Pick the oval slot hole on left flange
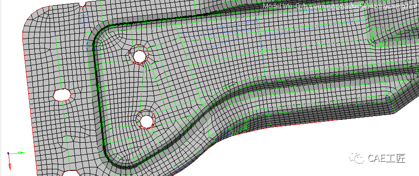This screenshot has width=419, height=176. coord(62,95)
